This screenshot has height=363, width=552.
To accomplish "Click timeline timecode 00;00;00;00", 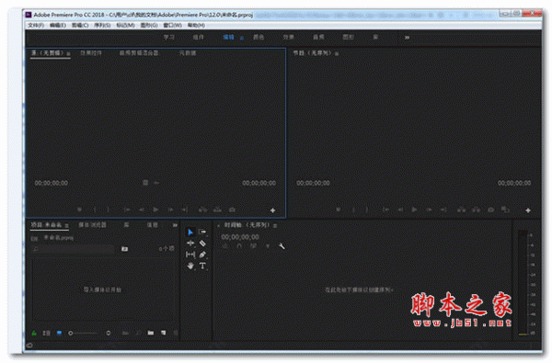I will [x=240, y=237].
